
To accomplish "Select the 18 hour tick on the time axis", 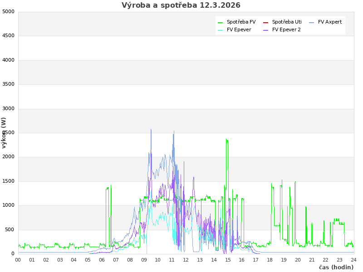I will click(x=270, y=260).
